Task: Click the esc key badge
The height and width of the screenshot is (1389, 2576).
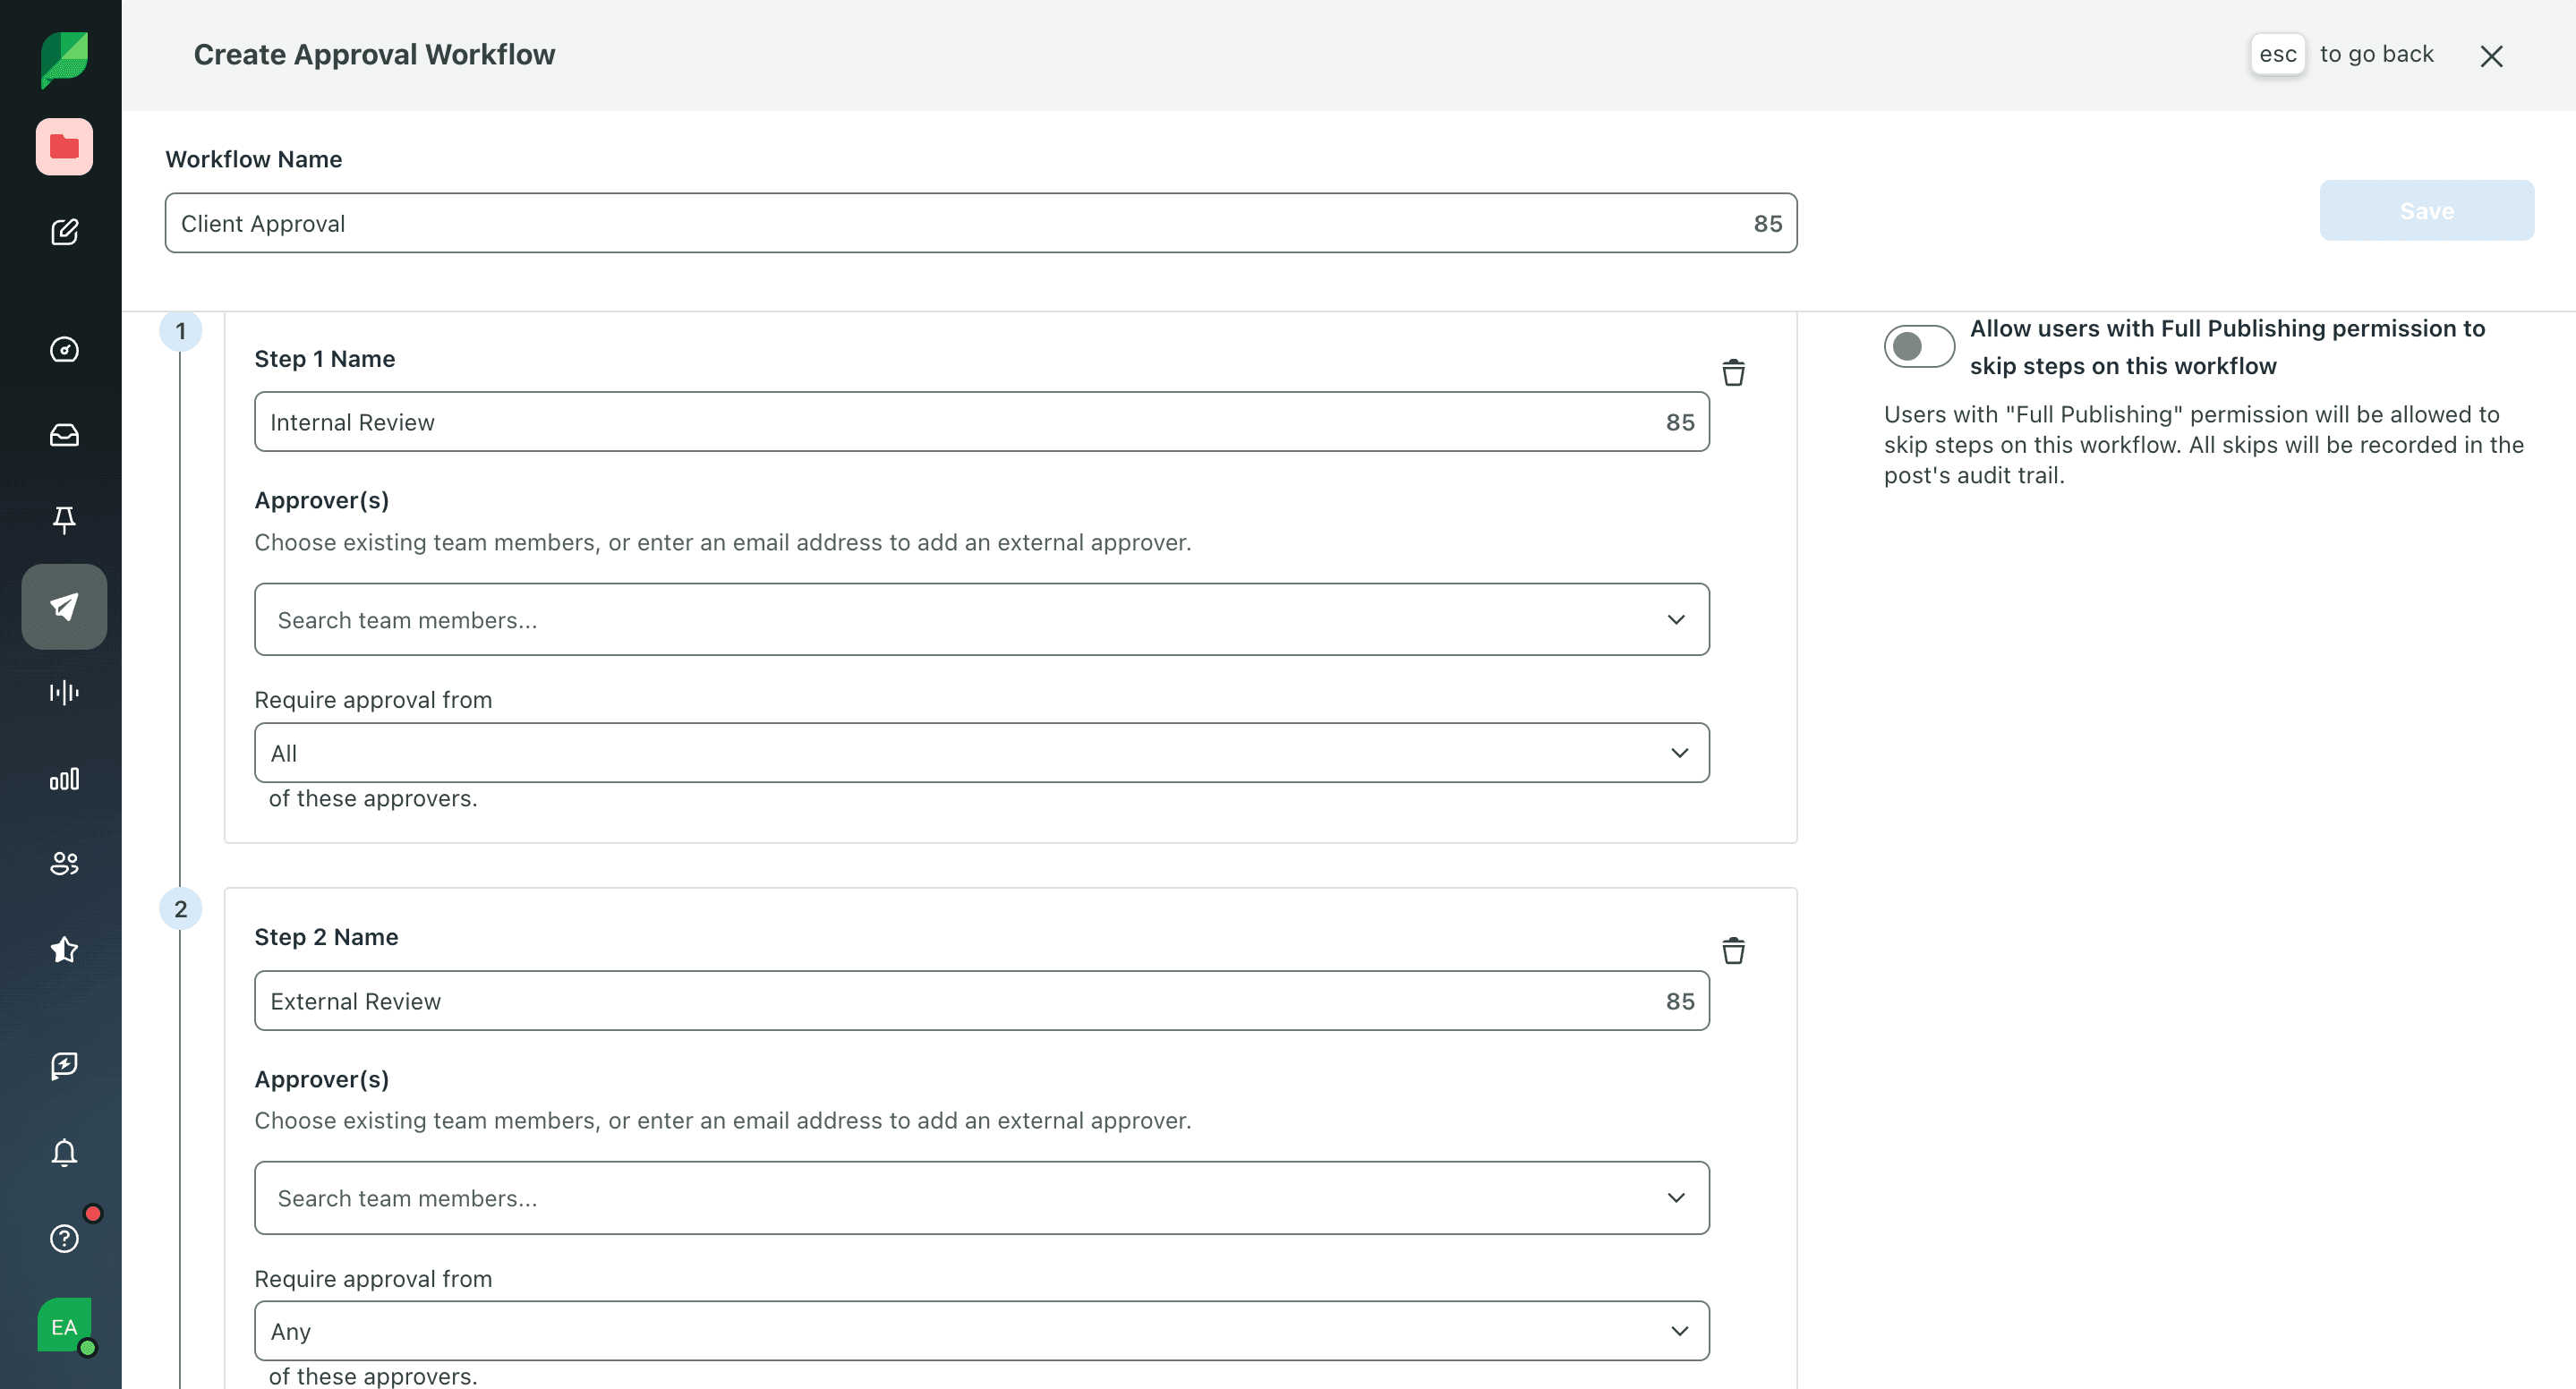Action: [x=2277, y=54]
